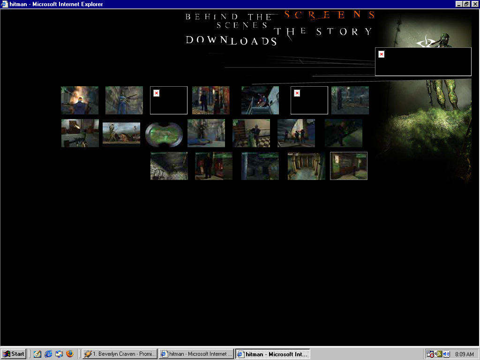Open the SCREENS section link
Image resolution: width=480 pixels, height=360 pixels.
point(329,15)
